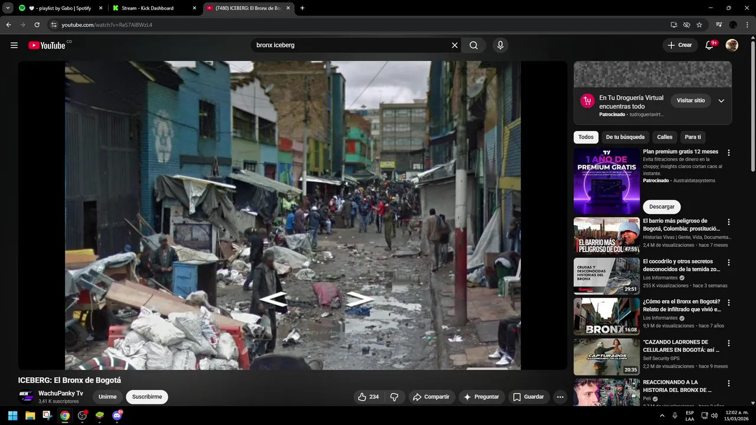756x425 pixels.
Task: Open YouTube account avatar menu
Action: point(732,45)
